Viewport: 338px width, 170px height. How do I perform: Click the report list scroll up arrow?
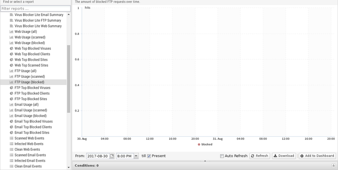[x=68, y=14]
